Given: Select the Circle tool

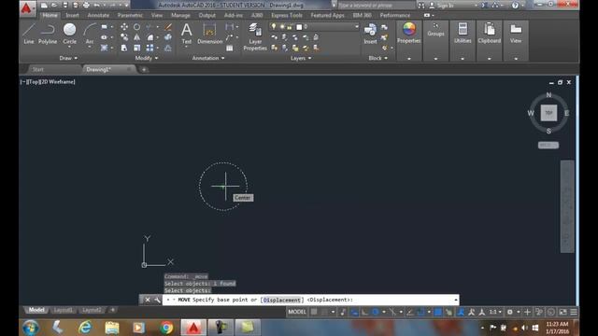Looking at the screenshot, I should [69, 34].
